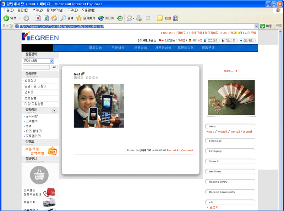
Task: Click the Print toolbar icon
Action: [139, 18]
